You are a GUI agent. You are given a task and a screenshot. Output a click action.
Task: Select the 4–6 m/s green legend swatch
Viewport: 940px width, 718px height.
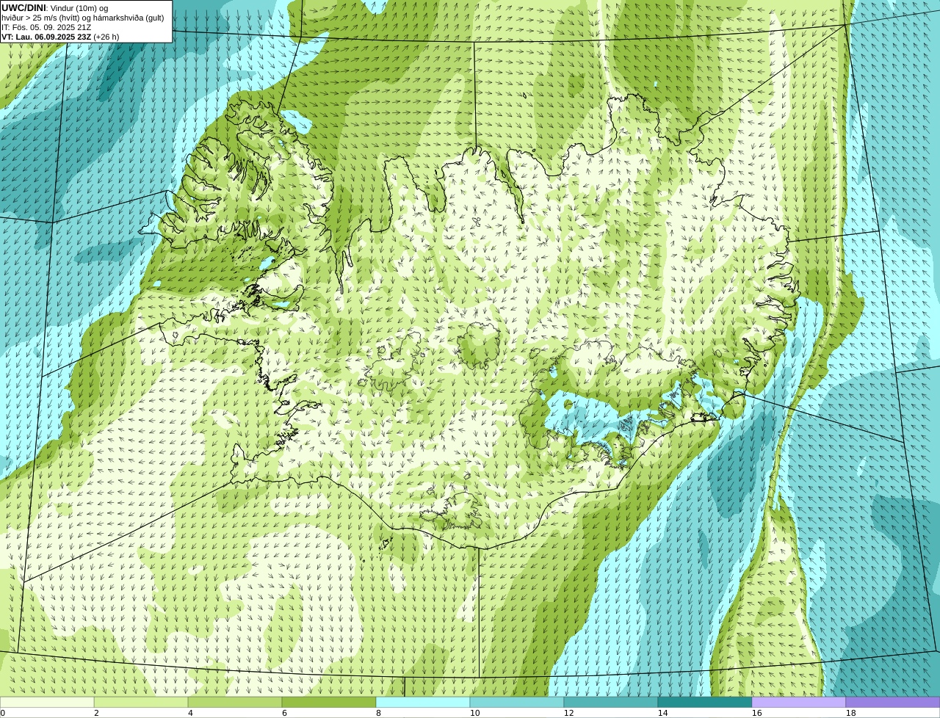[x=235, y=703]
